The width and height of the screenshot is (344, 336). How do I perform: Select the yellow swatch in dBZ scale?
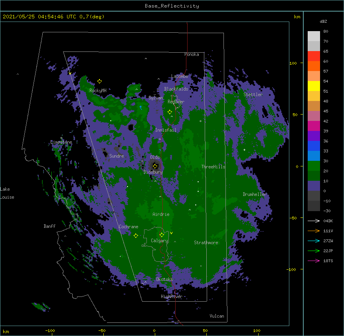click(314, 86)
